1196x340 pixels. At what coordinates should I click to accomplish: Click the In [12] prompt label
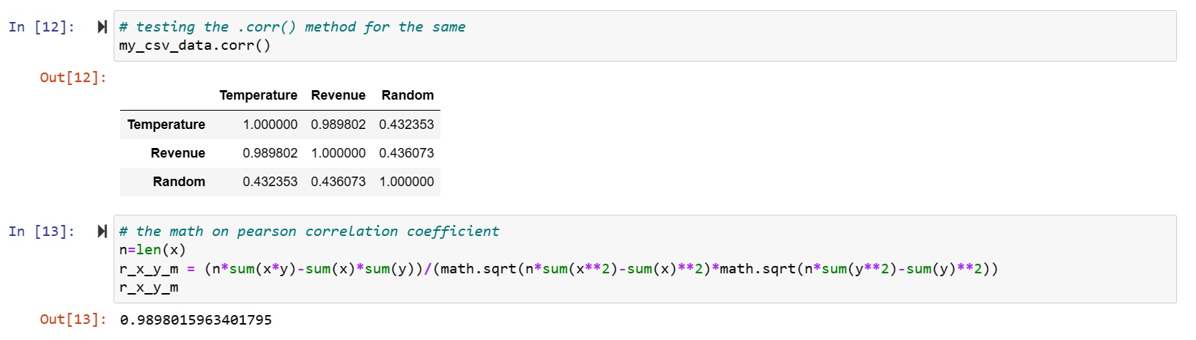42,27
